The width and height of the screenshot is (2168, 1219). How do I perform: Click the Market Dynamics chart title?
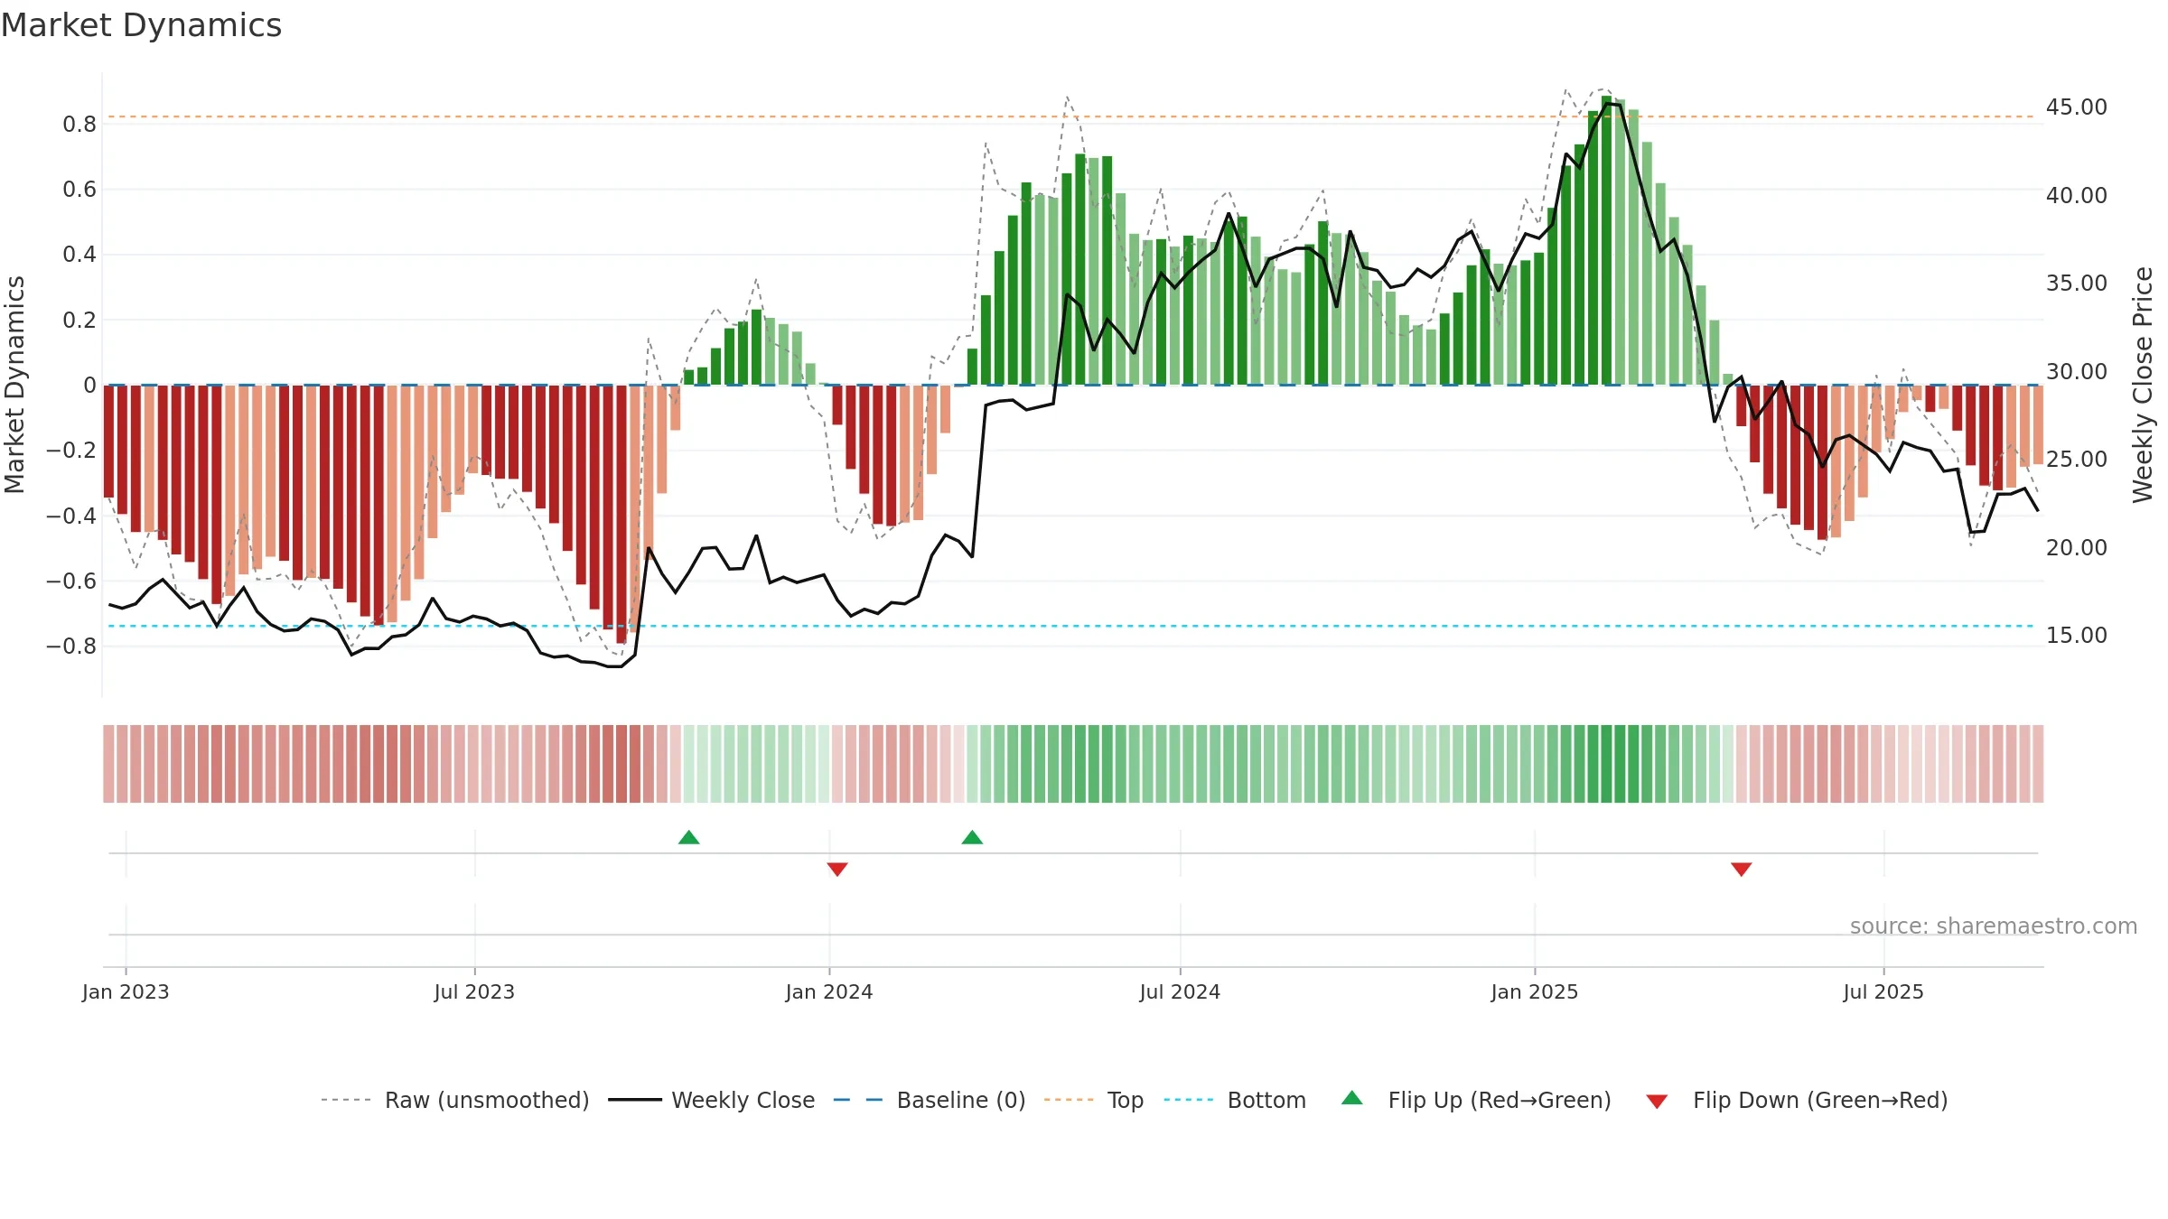tap(141, 25)
